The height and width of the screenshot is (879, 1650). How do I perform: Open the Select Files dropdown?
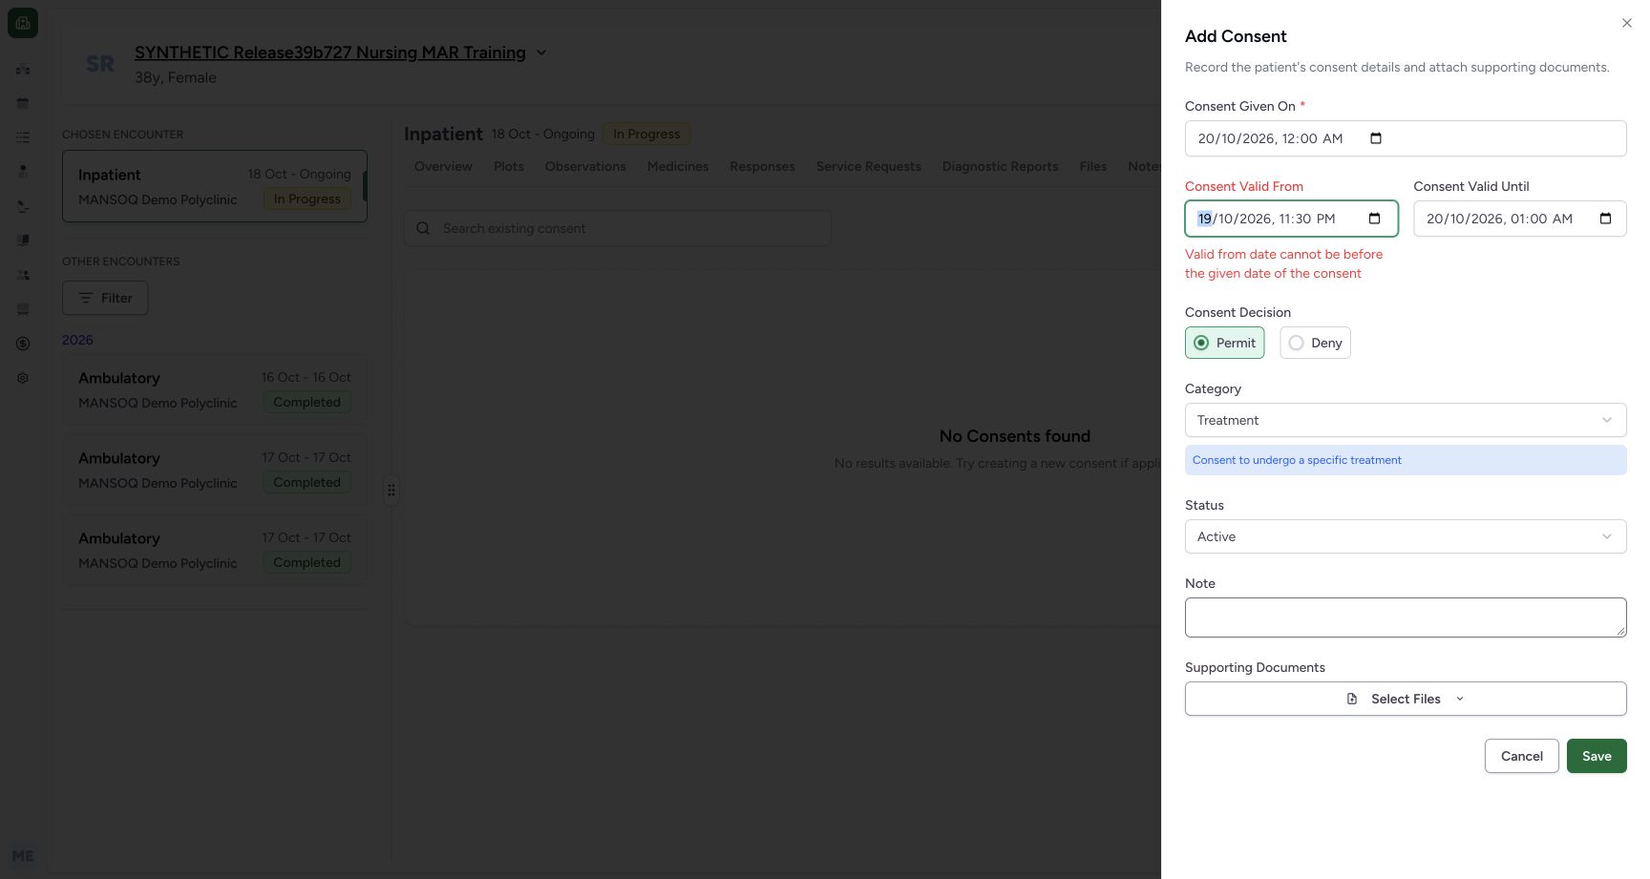(x=1406, y=699)
